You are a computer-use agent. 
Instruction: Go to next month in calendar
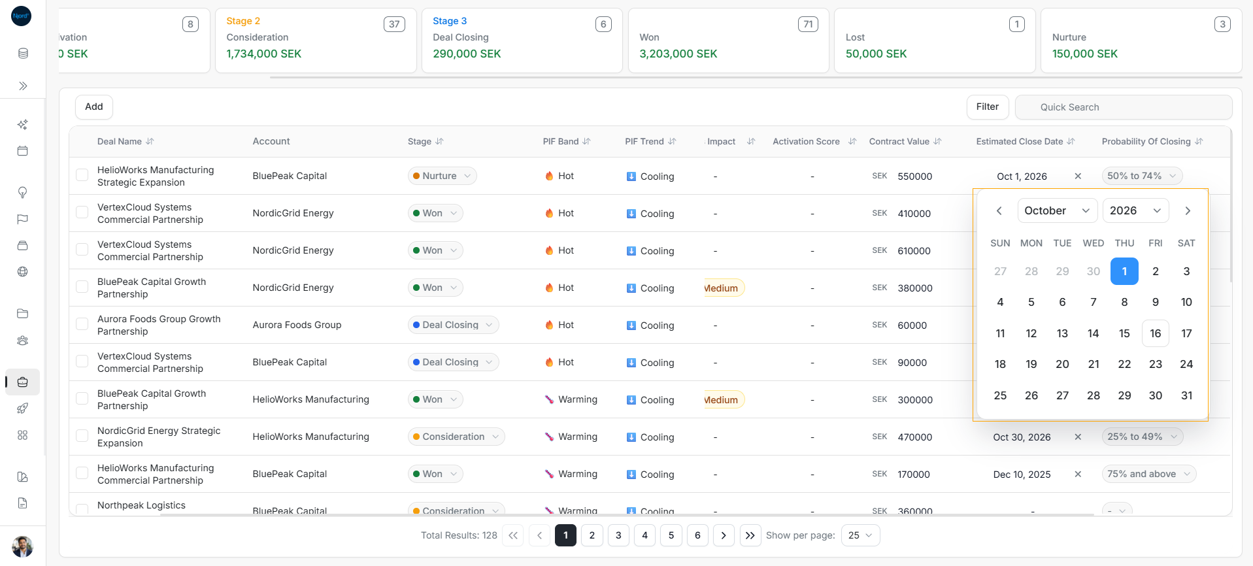click(x=1188, y=210)
